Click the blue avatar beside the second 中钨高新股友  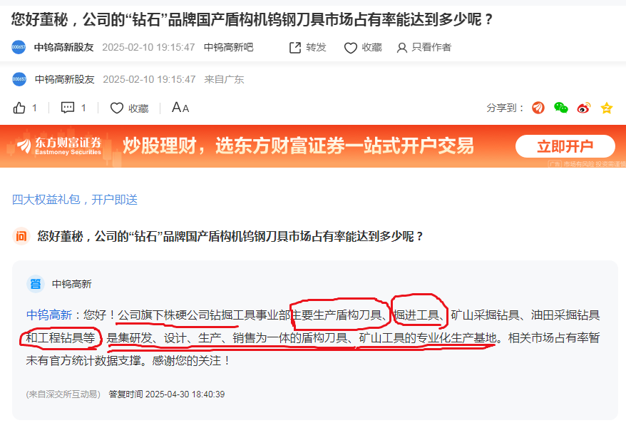(19, 79)
